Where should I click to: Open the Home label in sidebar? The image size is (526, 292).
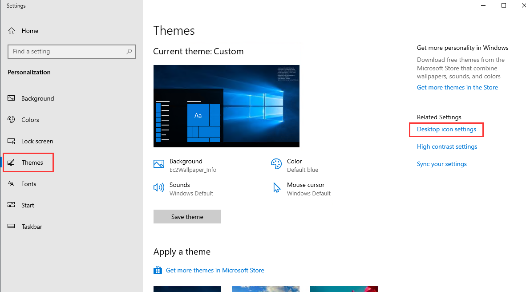tap(30, 31)
